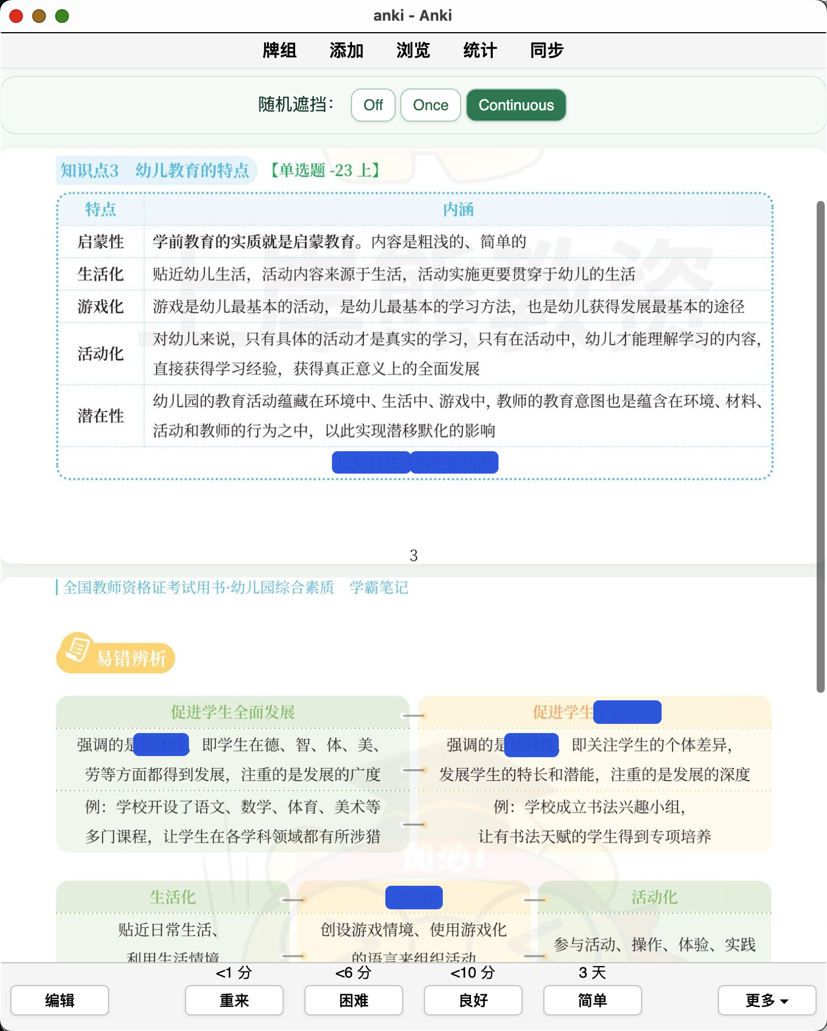Reveal the mask after 强调的是 in orange box
Screen dimensions: 827x1031
(x=531, y=745)
